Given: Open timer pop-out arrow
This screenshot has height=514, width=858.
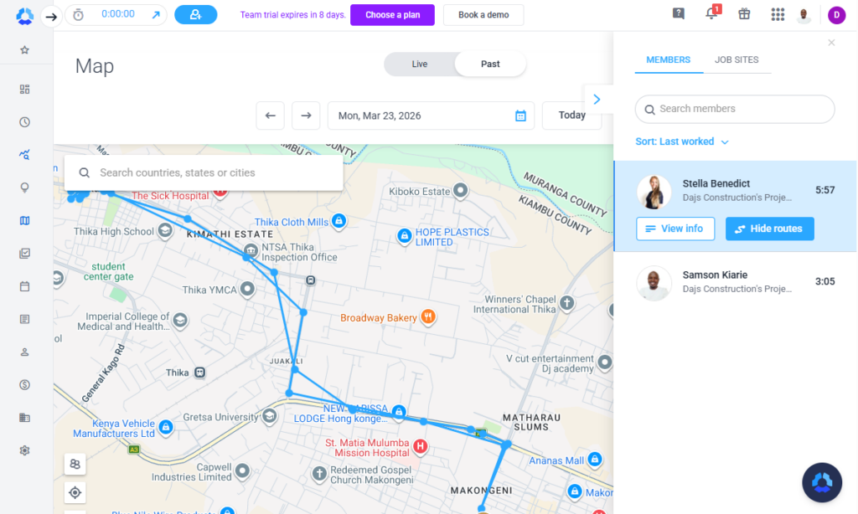Looking at the screenshot, I should coord(156,15).
